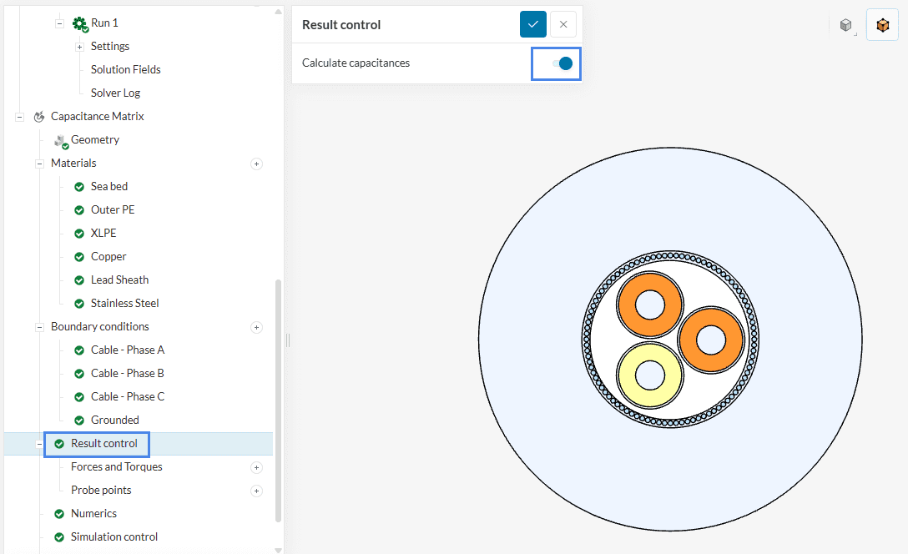Disable the Calculate capacitances toggle
Screen dimensions: 908x554
coord(562,63)
